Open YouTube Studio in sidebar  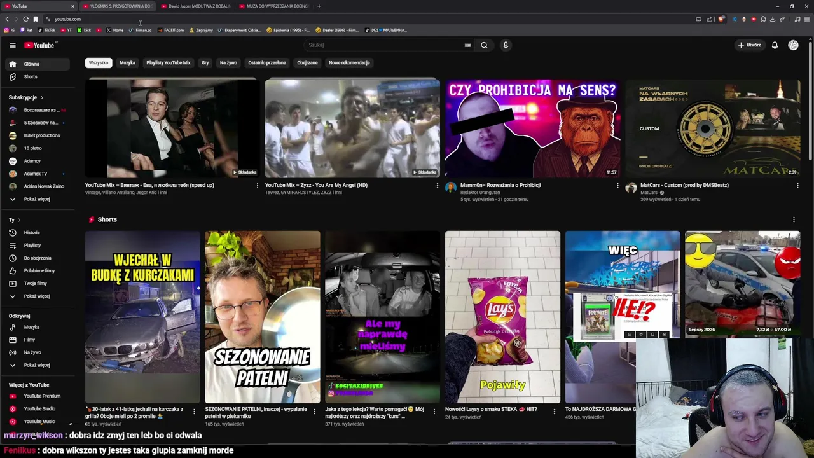click(x=38, y=408)
